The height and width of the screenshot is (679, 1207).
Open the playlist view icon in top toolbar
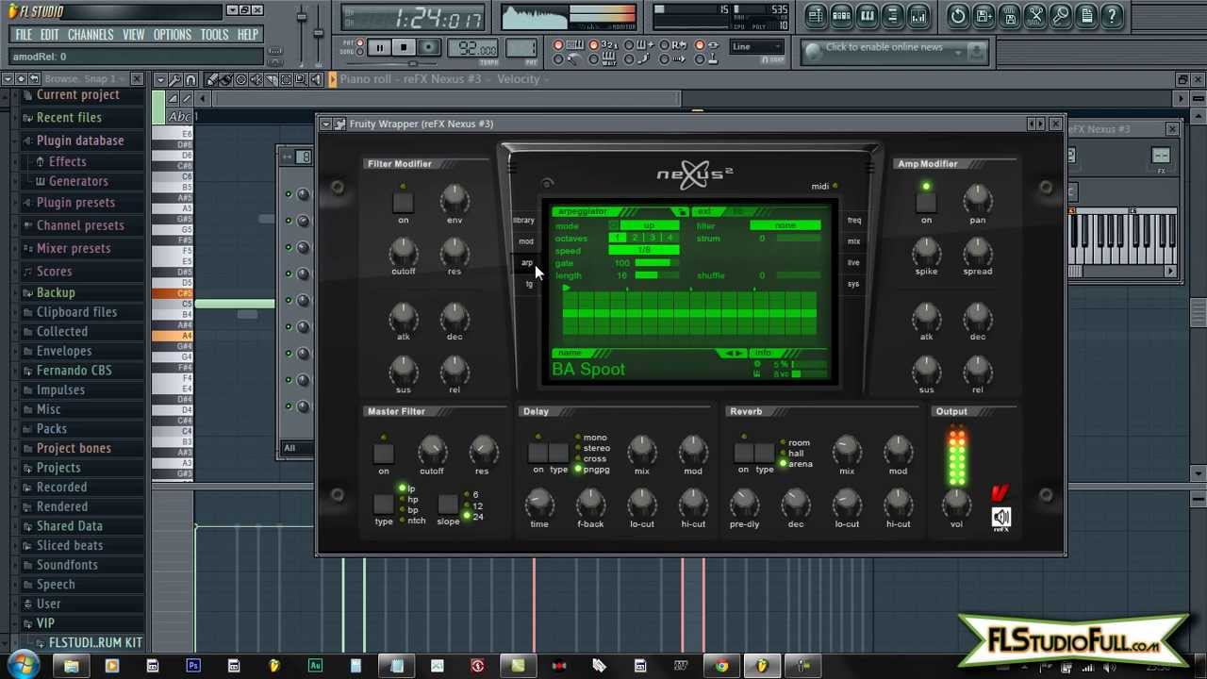(x=816, y=16)
